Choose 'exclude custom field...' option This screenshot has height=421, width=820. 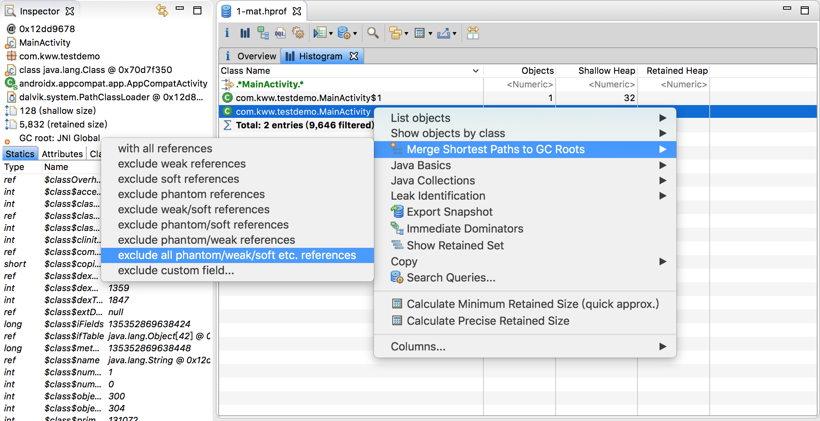click(x=237, y=270)
